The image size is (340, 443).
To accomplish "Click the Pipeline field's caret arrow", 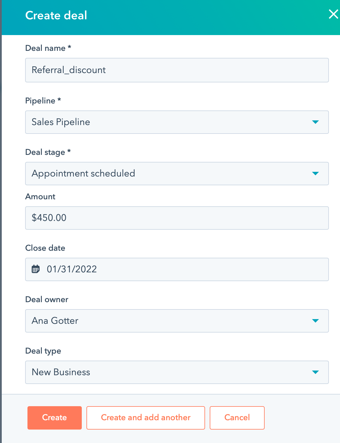I will click(315, 122).
